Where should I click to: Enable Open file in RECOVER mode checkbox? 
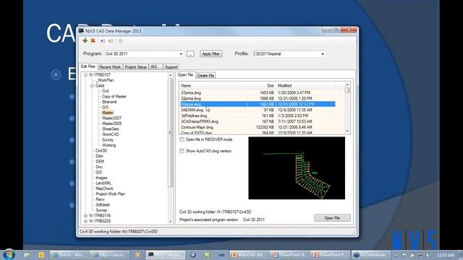tap(182, 139)
